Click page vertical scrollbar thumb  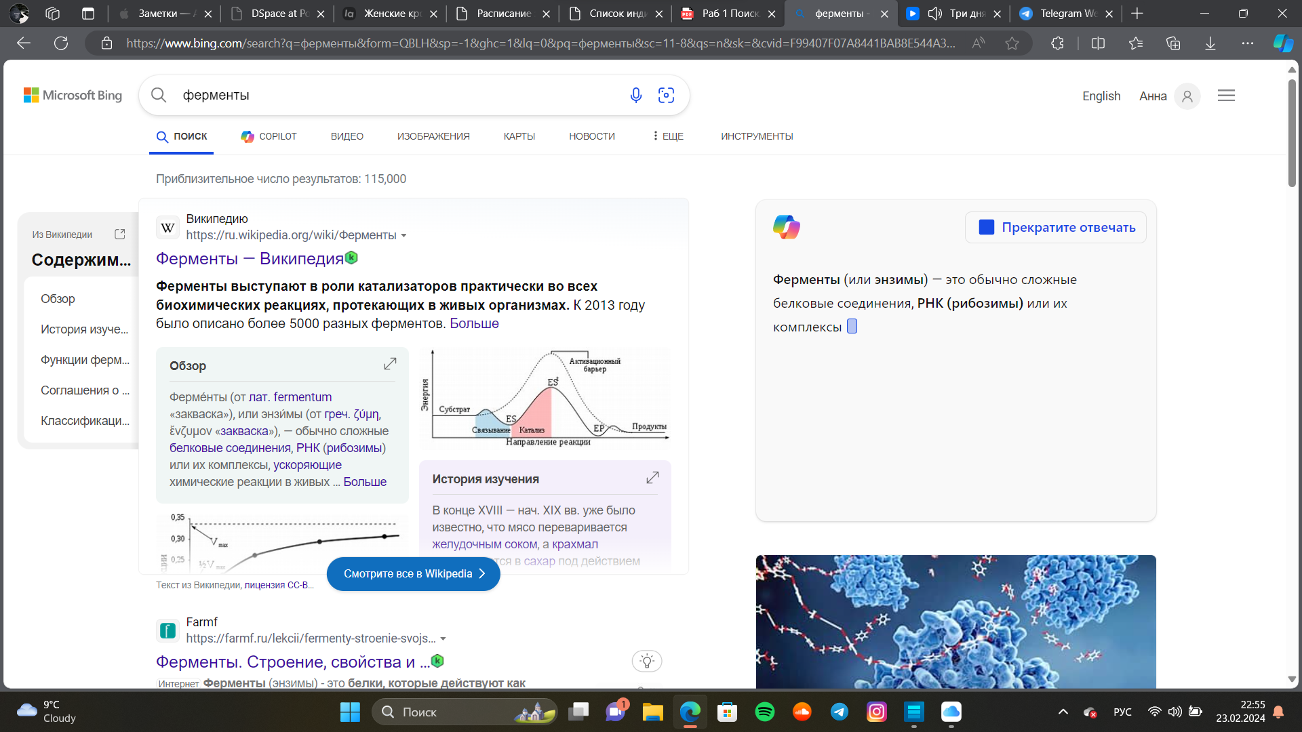tap(1292, 132)
